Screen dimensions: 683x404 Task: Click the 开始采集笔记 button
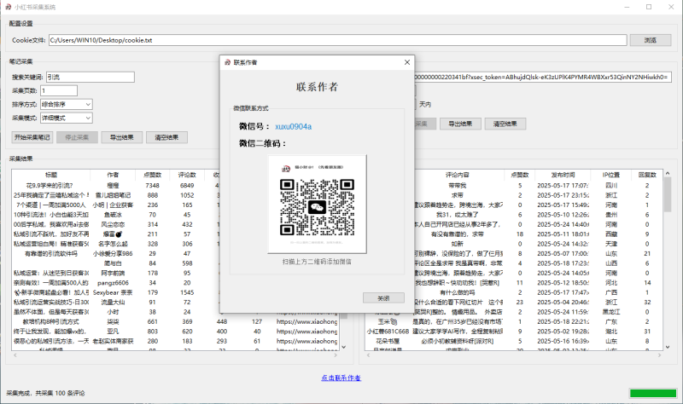32,137
